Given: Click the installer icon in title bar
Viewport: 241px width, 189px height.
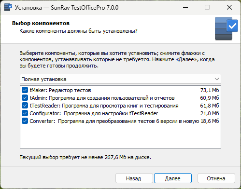Looking at the screenshot, I should tap(8, 7).
